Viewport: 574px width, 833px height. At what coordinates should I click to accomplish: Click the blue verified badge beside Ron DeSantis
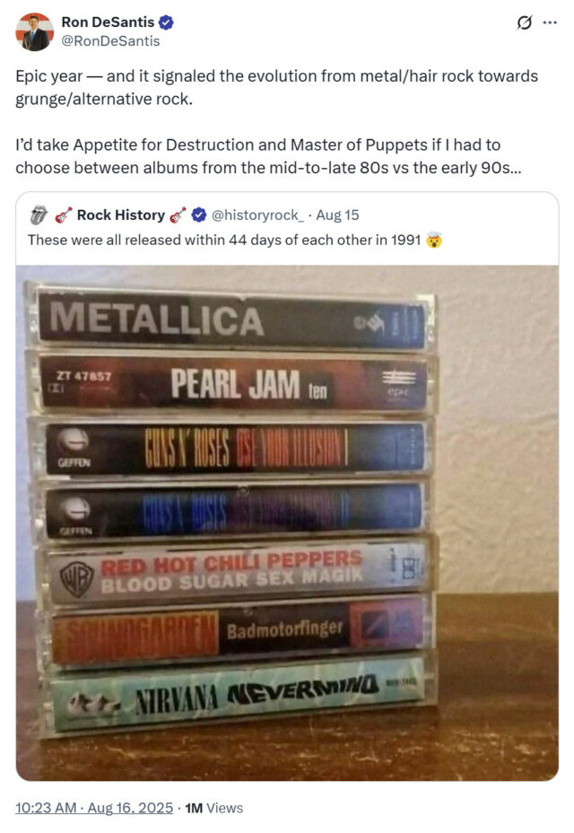click(x=166, y=22)
